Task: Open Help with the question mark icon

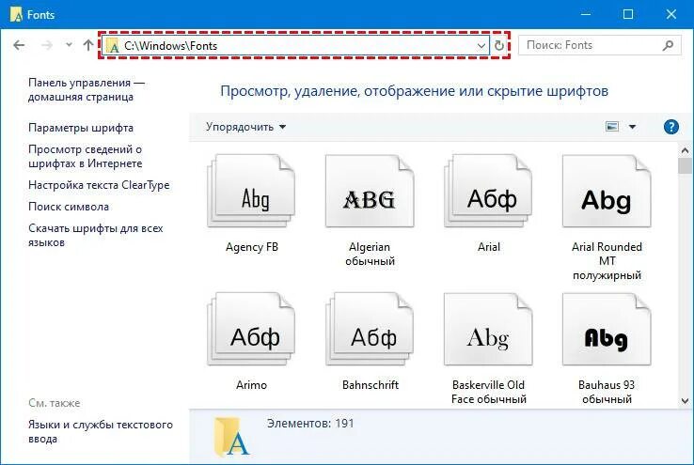Action: [671, 127]
